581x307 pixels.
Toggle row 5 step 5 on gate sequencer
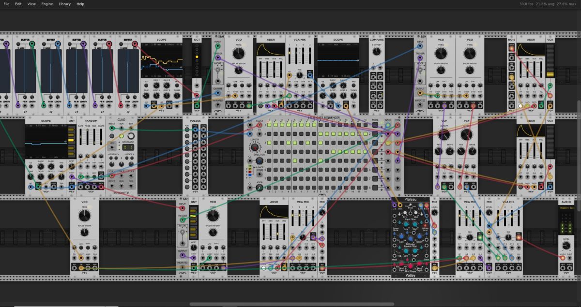click(x=295, y=161)
